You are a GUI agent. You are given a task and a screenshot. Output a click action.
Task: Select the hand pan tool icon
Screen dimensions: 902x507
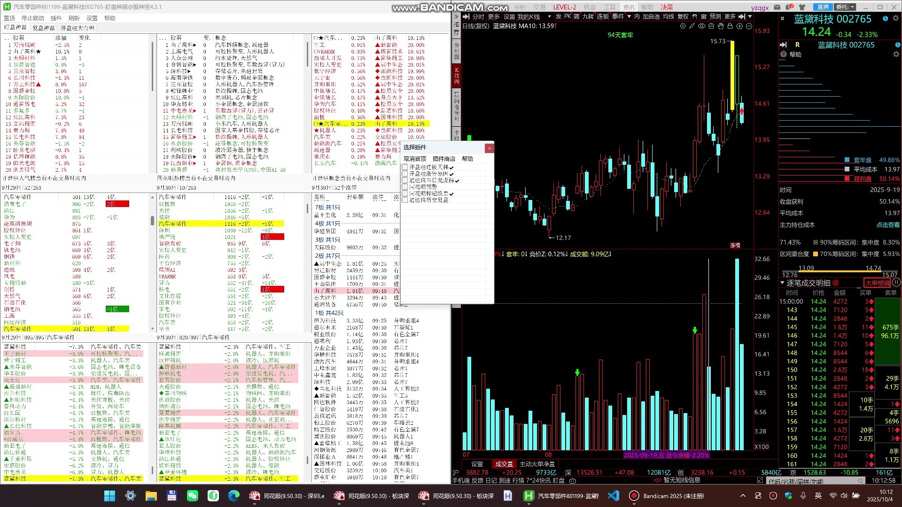pyautogui.click(x=721, y=26)
